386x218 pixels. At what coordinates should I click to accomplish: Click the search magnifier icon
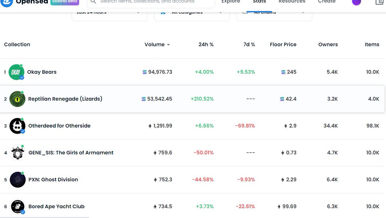pyautogui.click(x=93, y=2)
